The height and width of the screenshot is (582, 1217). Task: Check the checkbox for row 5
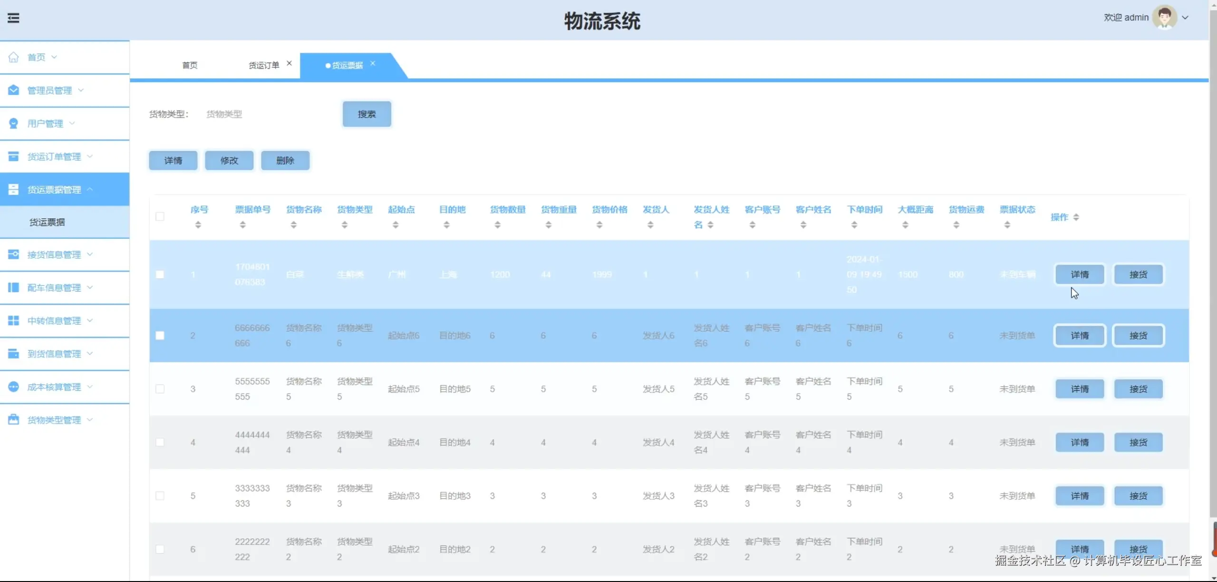(160, 496)
